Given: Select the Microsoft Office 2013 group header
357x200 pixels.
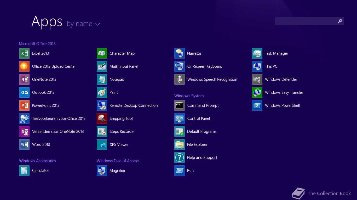Looking at the screenshot, I should (37, 44).
